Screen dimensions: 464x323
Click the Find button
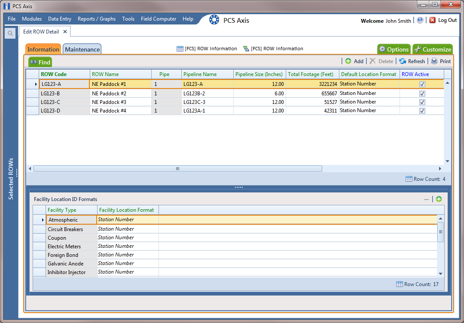coord(40,62)
